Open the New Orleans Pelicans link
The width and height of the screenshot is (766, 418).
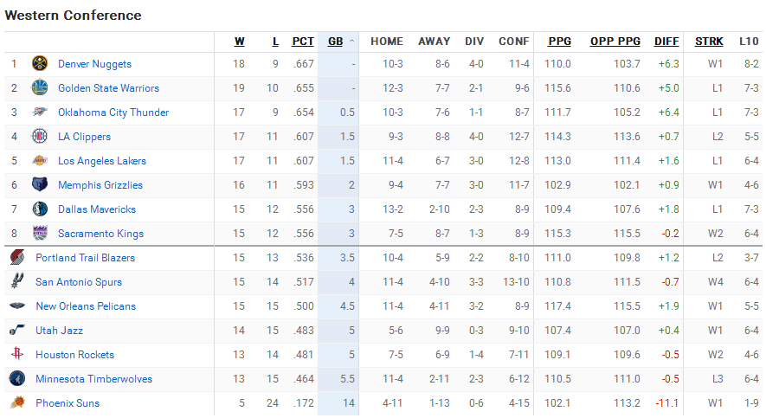point(86,306)
